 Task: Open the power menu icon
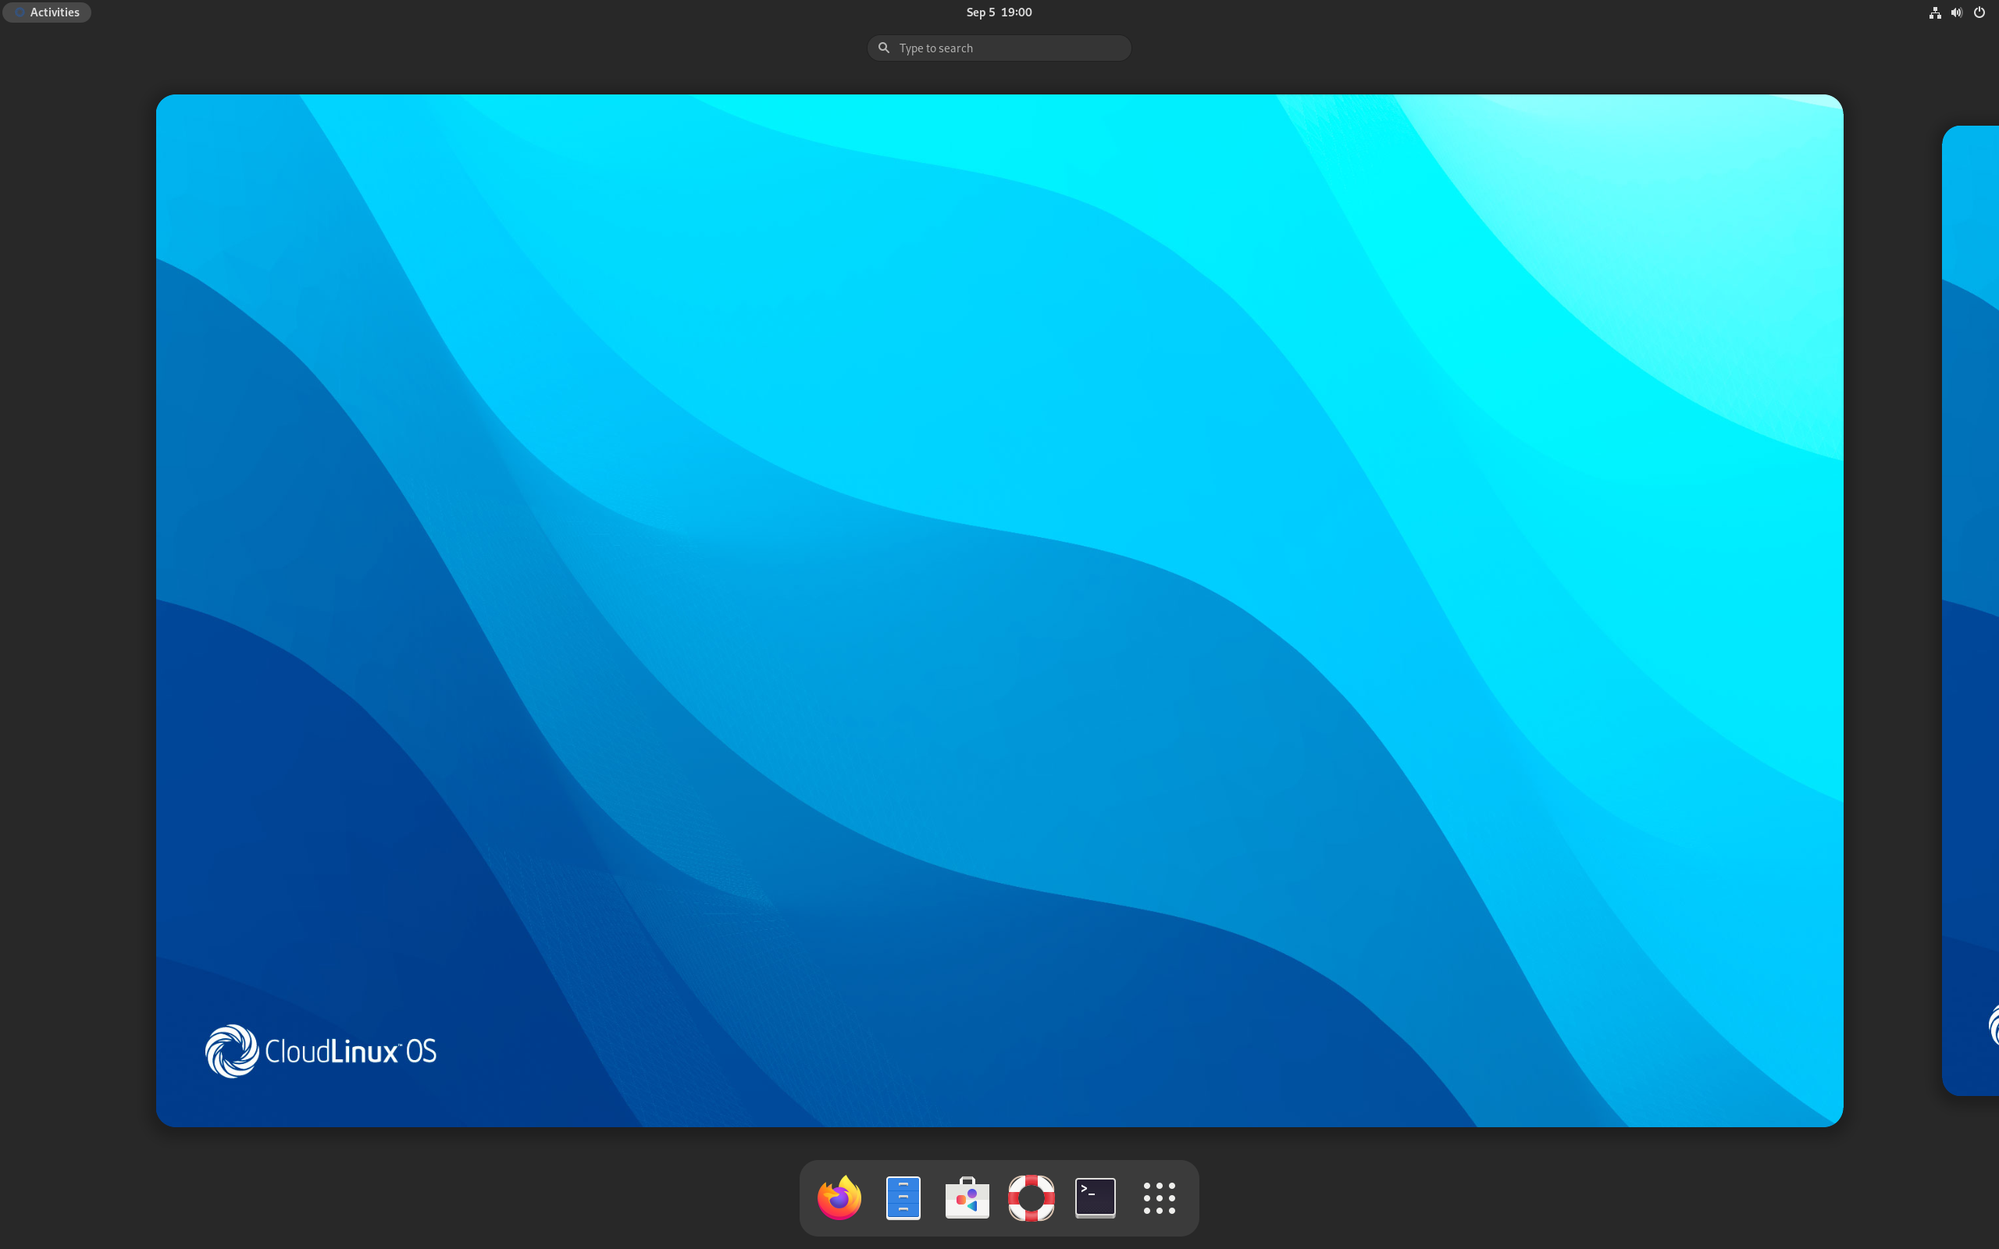pos(1979,12)
